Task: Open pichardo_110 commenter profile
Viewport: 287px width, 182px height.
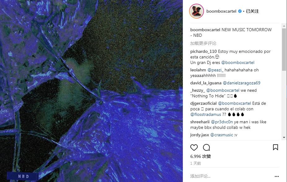Action: 203,52
